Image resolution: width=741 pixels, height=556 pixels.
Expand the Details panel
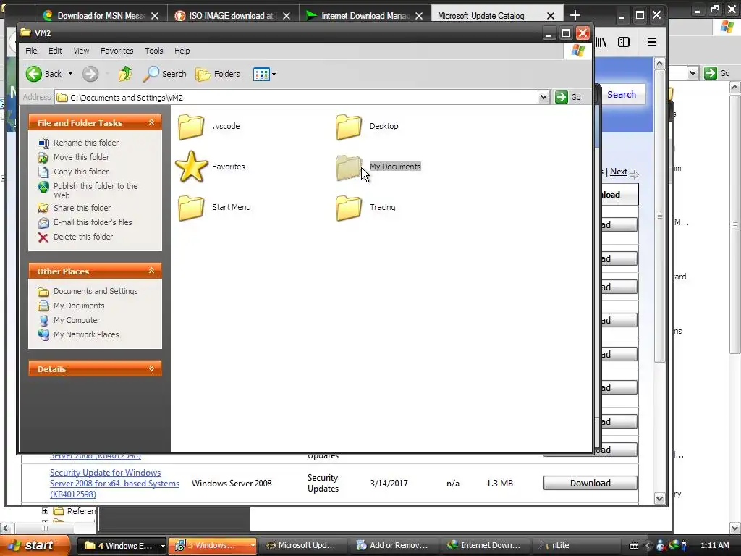(152, 368)
